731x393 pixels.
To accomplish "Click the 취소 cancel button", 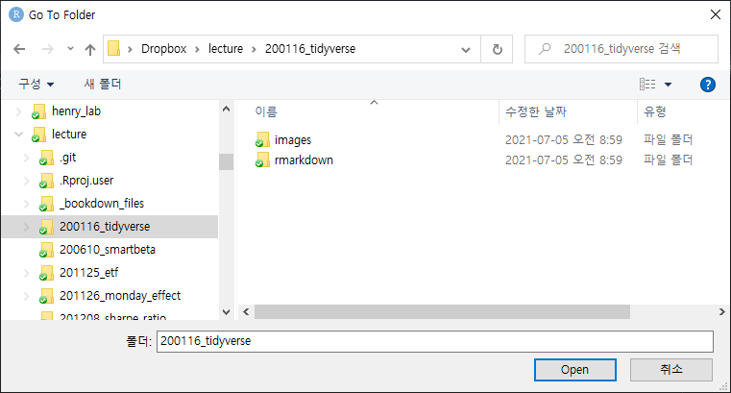I will point(670,370).
